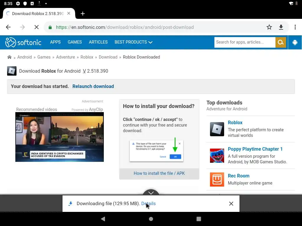Image resolution: width=302 pixels, height=226 pixels.
Task: Click the Roblox breadcrumb link
Action: point(87,57)
